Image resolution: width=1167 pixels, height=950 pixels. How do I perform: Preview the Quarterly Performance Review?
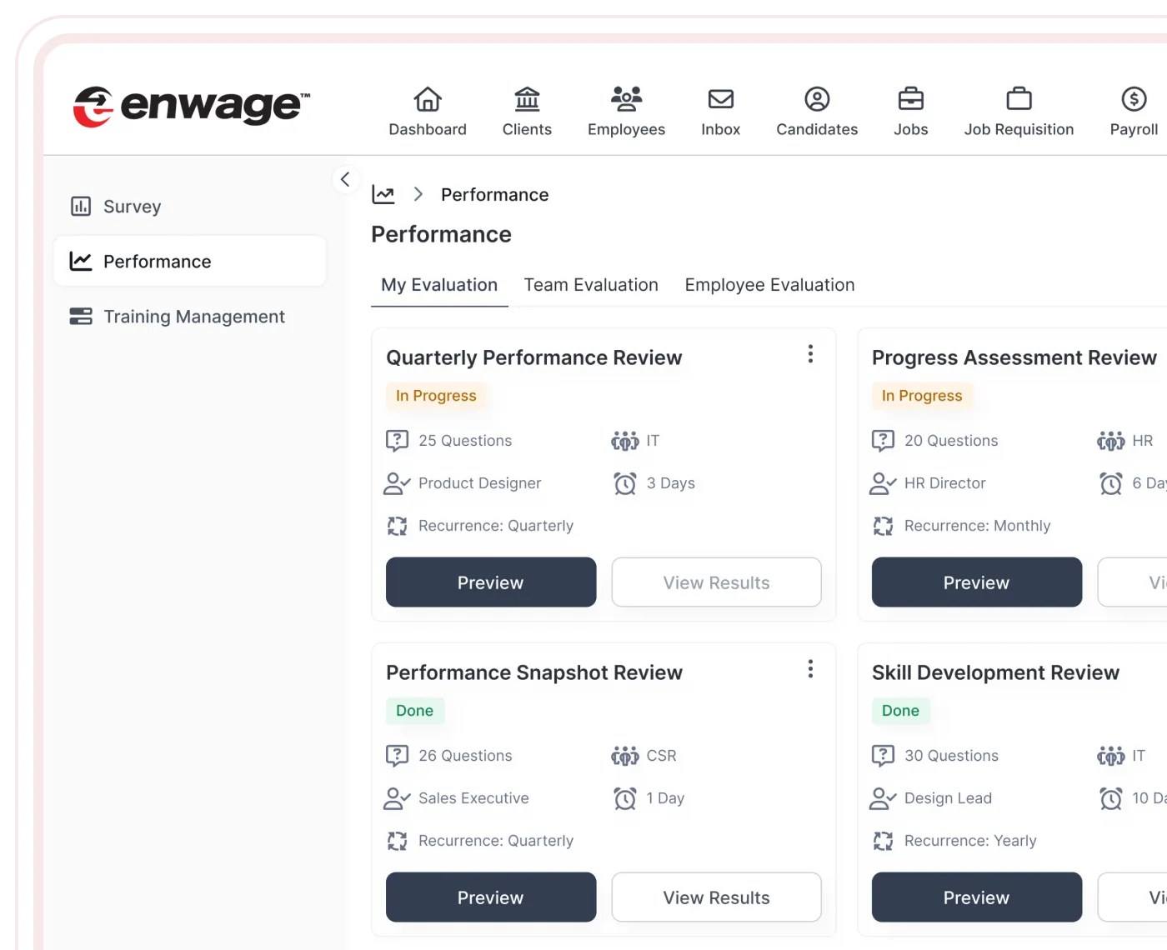pos(491,582)
